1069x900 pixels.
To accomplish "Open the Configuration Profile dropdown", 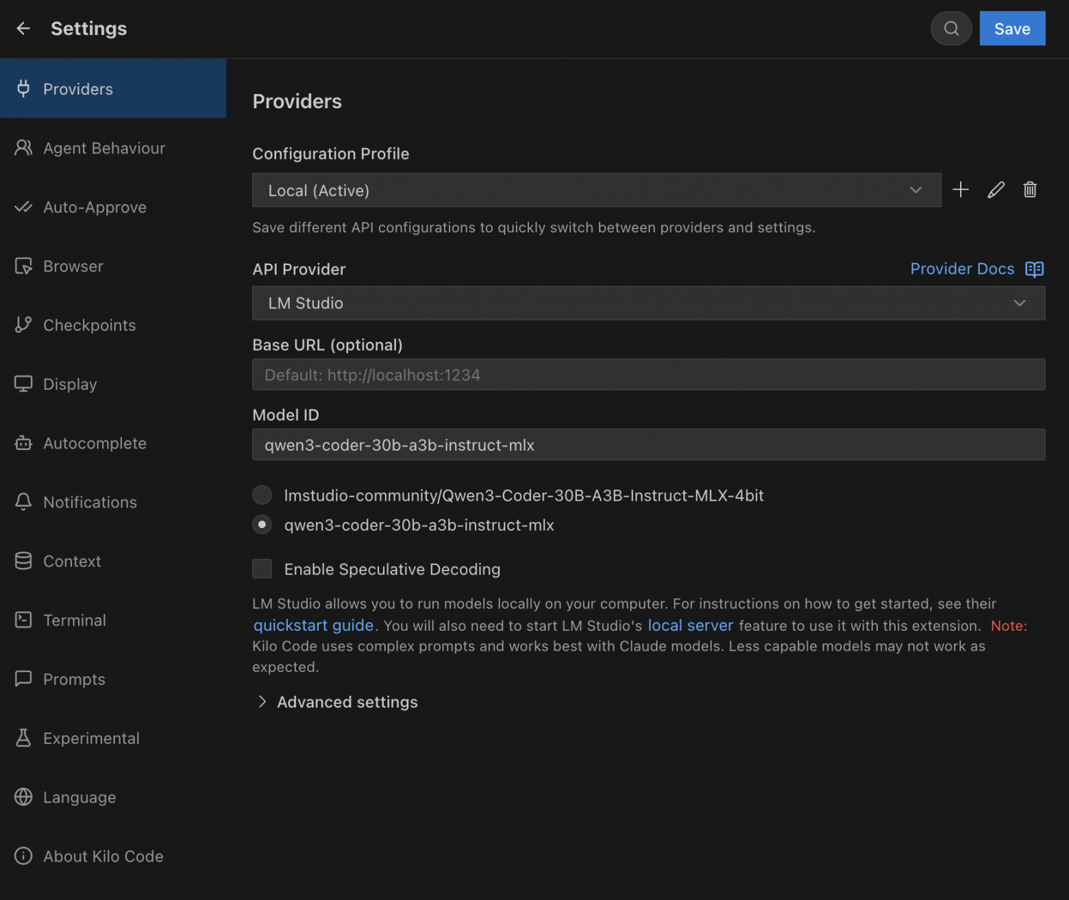I will (595, 190).
